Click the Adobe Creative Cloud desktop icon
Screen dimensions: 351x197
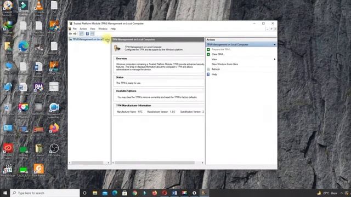[8, 150]
